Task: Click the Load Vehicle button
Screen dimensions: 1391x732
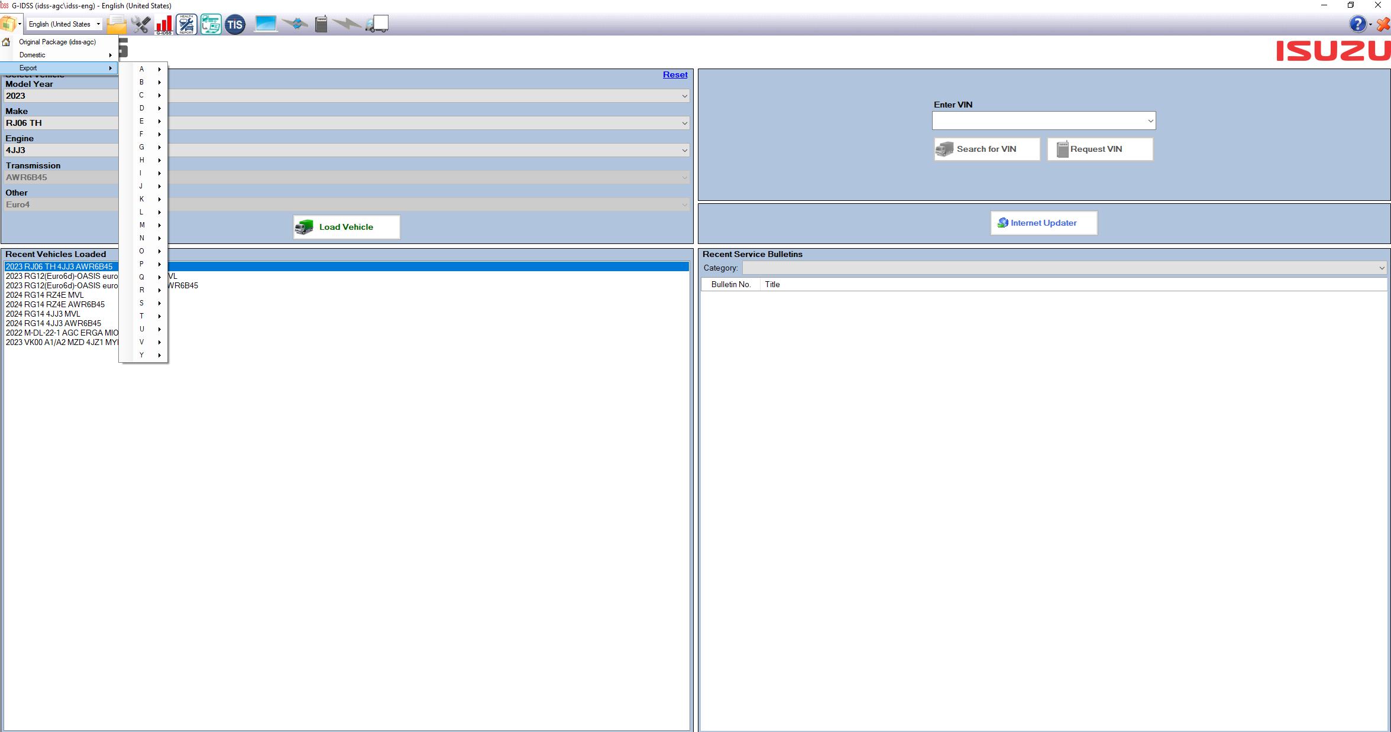Action: [x=347, y=227]
